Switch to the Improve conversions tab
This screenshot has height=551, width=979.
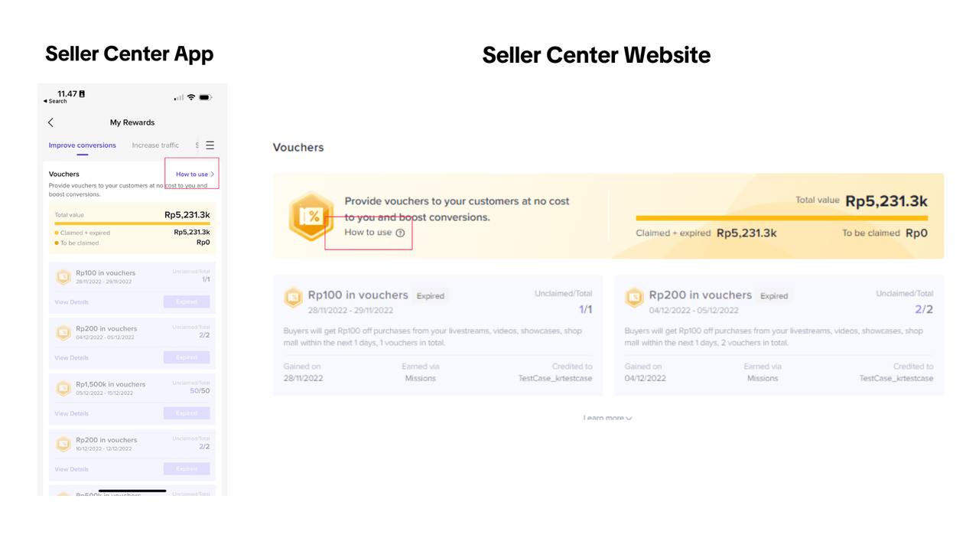pos(83,145)
